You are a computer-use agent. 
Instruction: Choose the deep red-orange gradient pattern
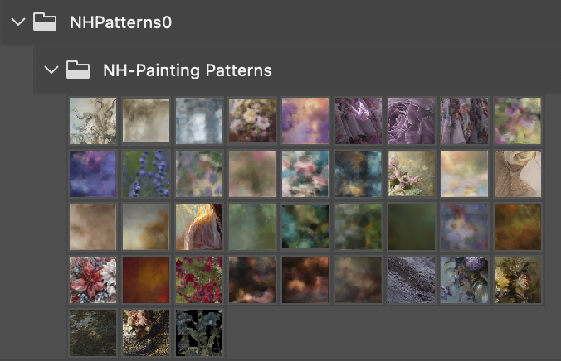pyautogui.click(x=146, y=280)
